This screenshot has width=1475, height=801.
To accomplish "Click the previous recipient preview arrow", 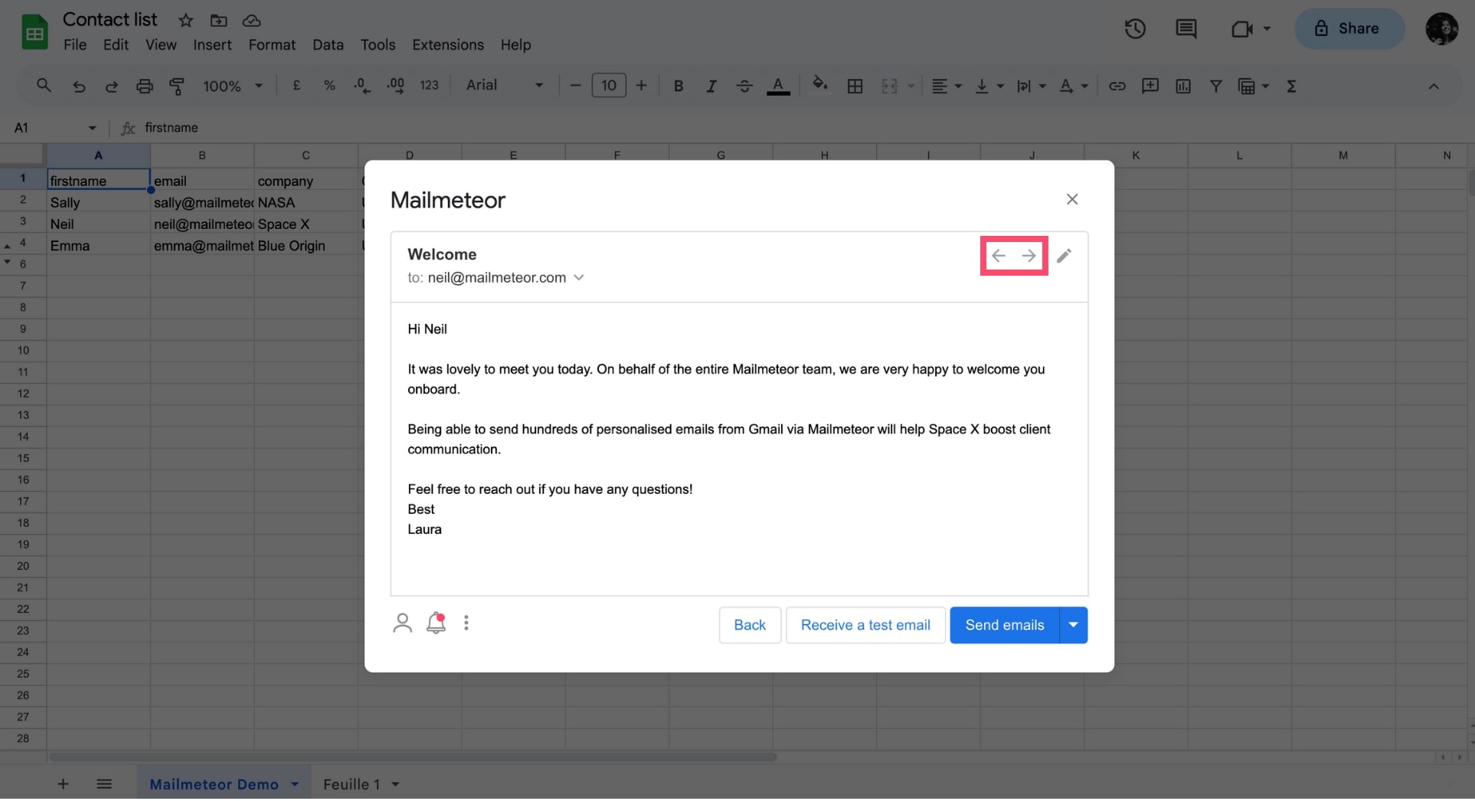I will click(998, 256).
